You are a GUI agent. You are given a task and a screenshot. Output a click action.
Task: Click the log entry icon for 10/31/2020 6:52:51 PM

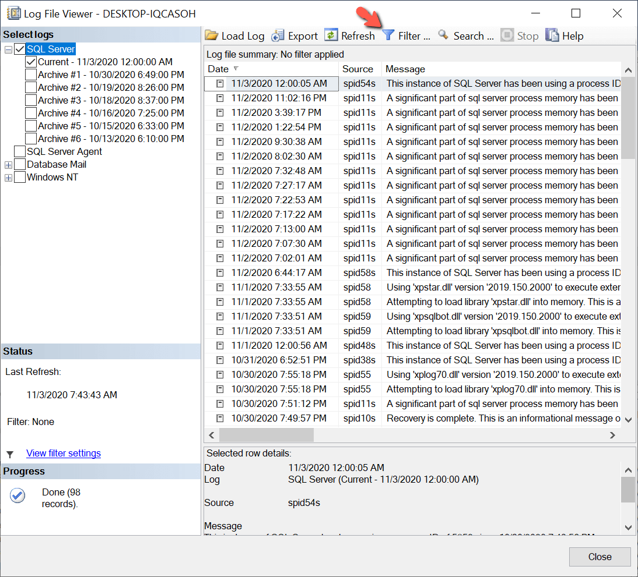tap(220, 360)
